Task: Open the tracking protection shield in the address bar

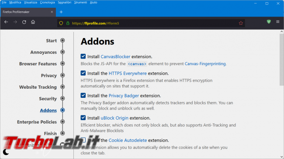Action: 61,23
